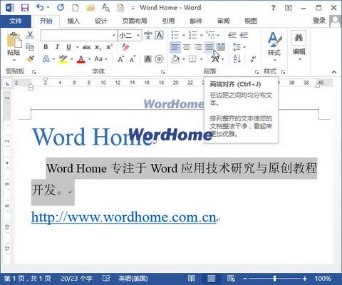
Task: Open Word Help question mark
Action: (273, 8)
